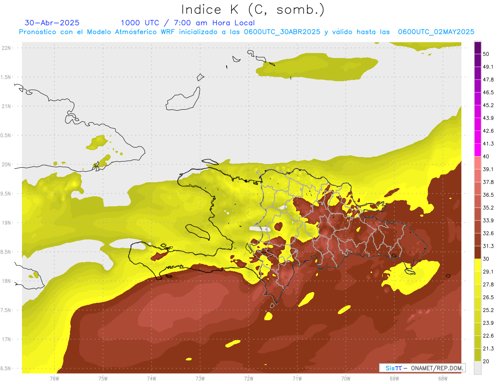Click the "76W" longitude axis label
The height and width of the screenshot is (384, 497).
54,379
